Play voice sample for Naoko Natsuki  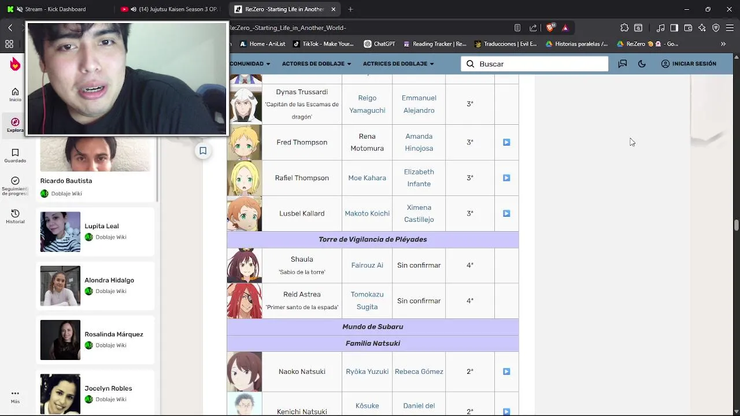point(506,372)
